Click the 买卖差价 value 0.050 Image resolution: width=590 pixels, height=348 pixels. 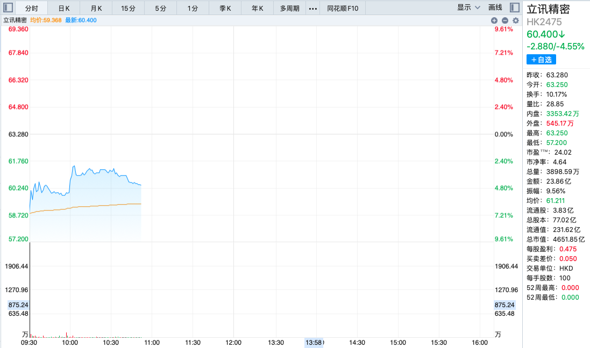point(568,259)
